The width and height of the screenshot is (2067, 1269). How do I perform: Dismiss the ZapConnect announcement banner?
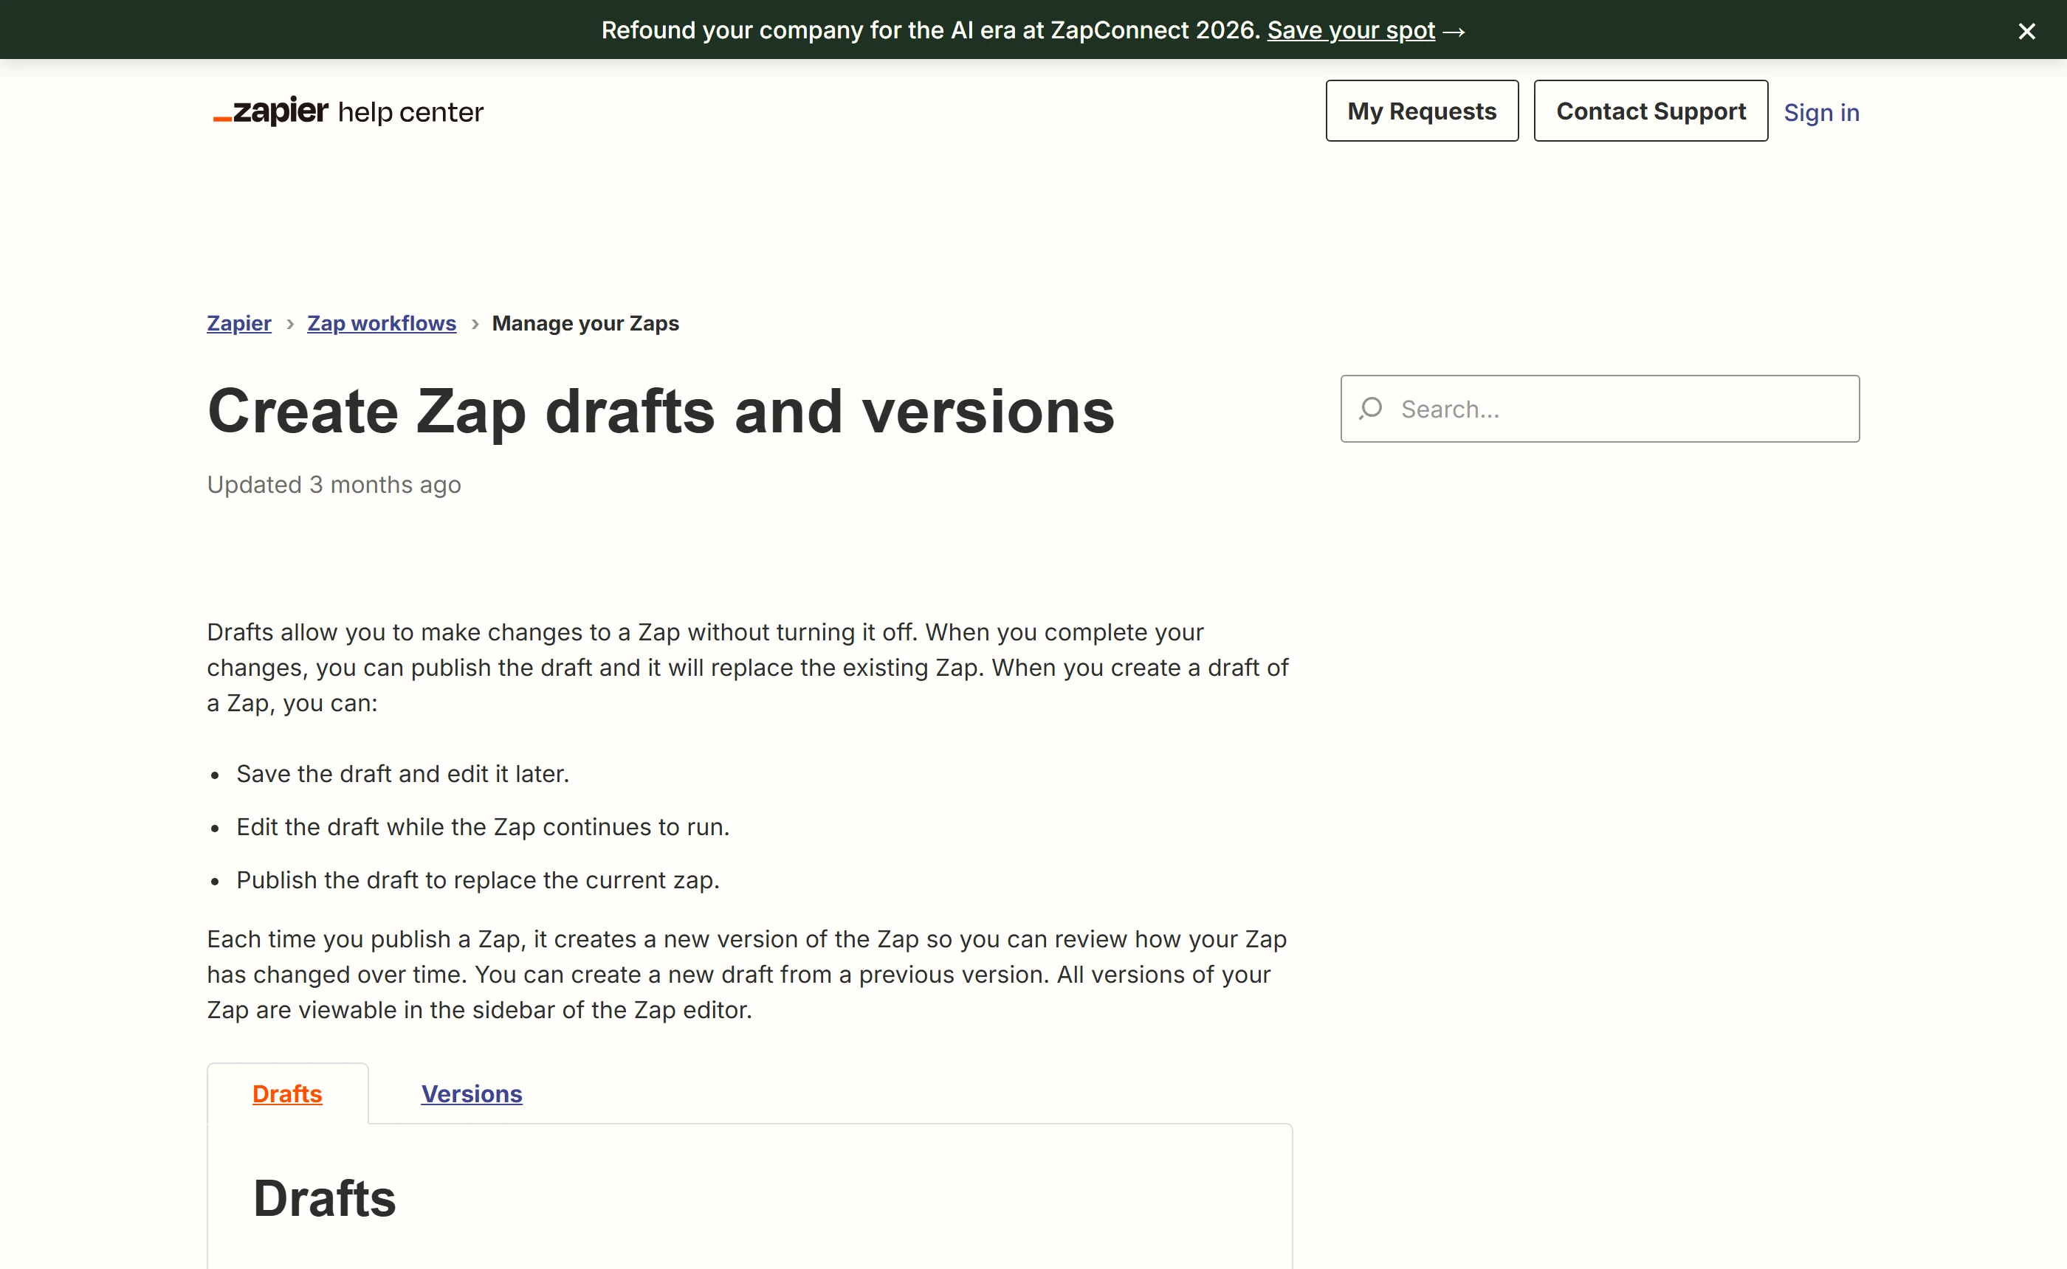point(2026,31)
